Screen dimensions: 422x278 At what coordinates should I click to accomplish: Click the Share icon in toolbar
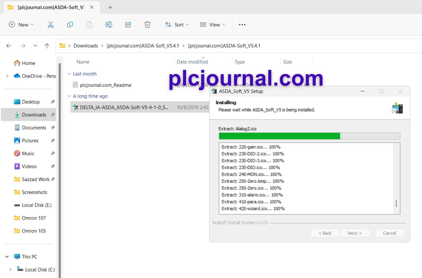click(128, 25)
